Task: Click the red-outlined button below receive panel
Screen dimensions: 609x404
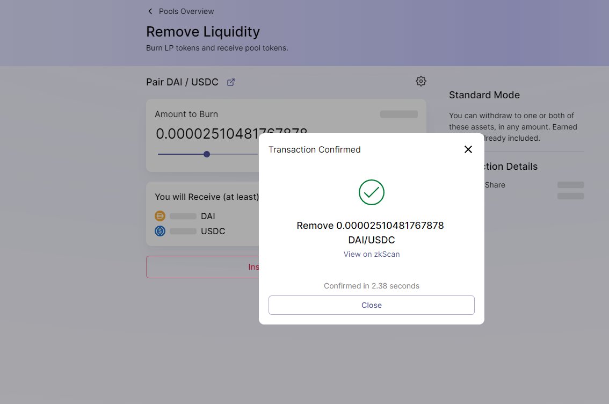Action: coord(202,267)
